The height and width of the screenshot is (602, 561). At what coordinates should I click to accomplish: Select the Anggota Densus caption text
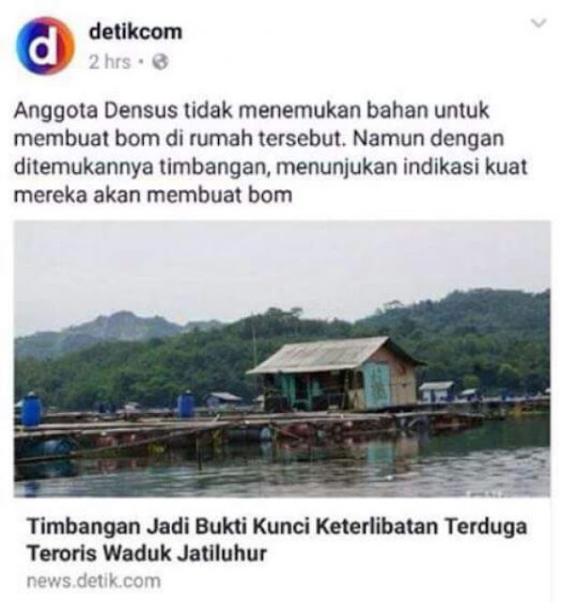pos(271,152)
